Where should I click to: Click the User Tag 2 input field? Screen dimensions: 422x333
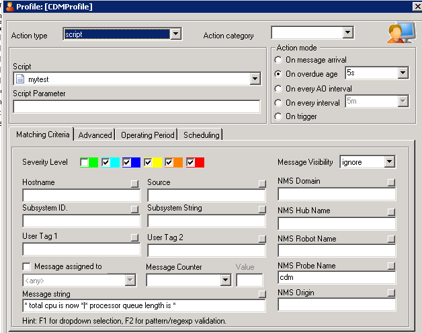[x=206, y=250]
